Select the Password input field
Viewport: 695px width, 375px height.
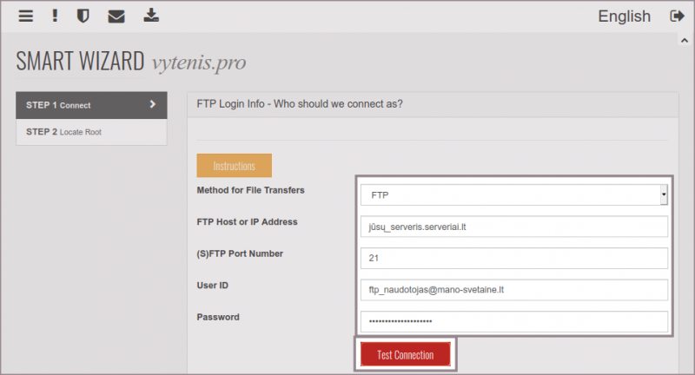pos(513,320)
